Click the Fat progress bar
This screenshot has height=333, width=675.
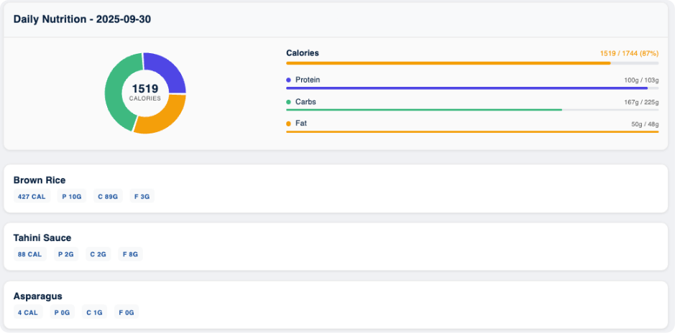472,132
